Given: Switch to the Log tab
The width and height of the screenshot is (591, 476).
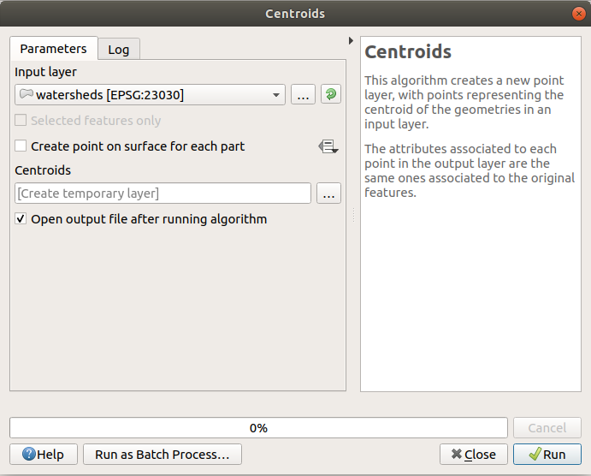Looking at the screenshot, I should click(119, 50).
